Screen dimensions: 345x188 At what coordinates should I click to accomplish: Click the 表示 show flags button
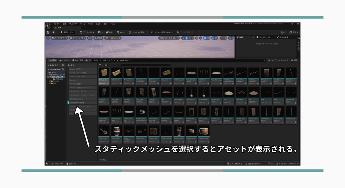pyautogui.click(x=90, y=38)
